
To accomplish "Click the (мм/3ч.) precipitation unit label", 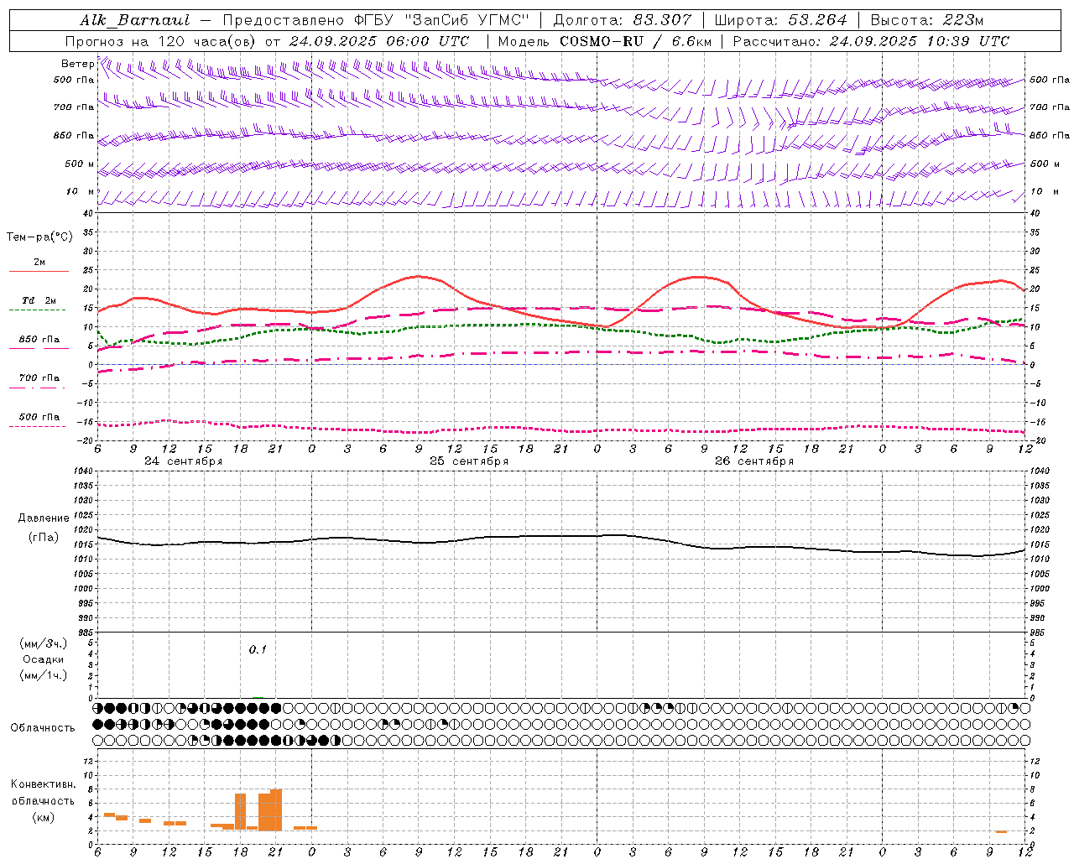I will [x=43, y=643].
